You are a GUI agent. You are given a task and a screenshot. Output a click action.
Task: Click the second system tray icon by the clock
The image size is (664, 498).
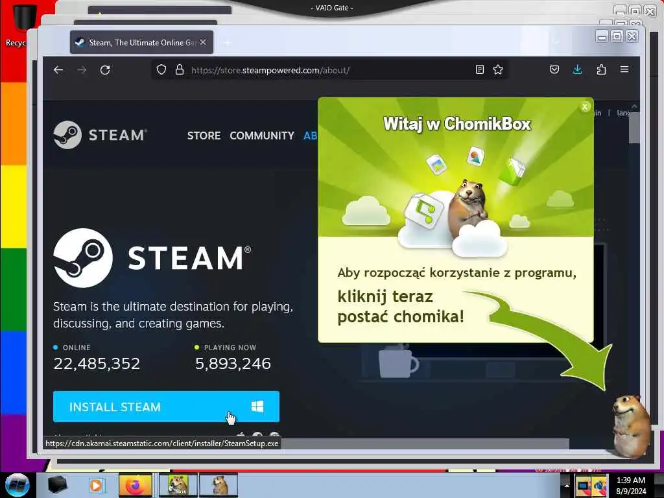(600, 485)
